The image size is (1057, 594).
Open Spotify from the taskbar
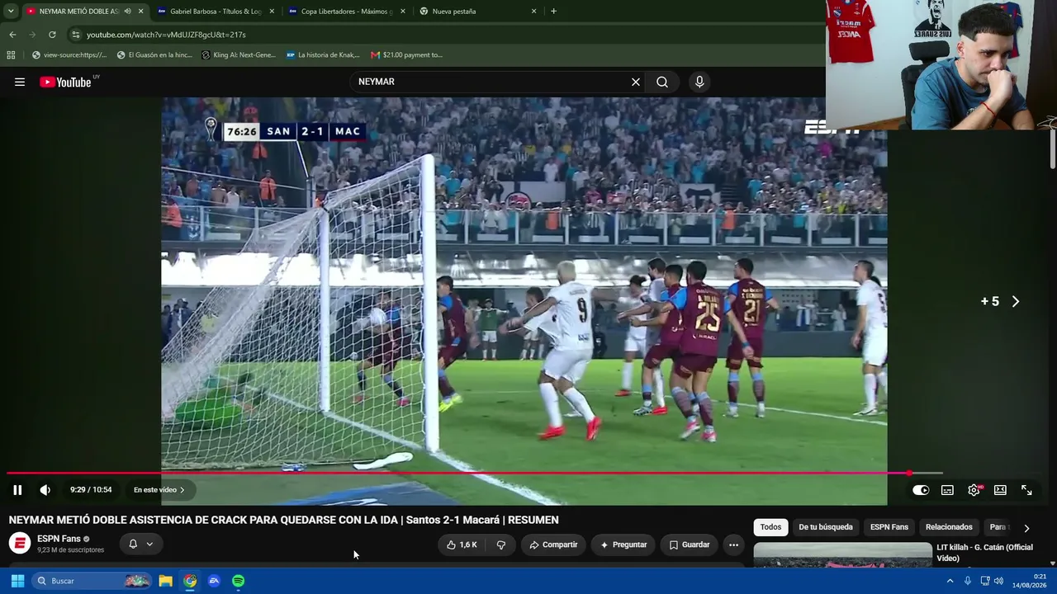click(238, 581)
